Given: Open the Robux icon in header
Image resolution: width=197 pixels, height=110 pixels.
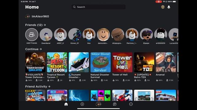Looking at the screenshot, I should [x=163, y=7].
